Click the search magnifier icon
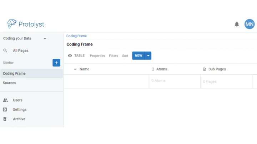The width and height of the screenshot is (257, 144). point(5,50)
